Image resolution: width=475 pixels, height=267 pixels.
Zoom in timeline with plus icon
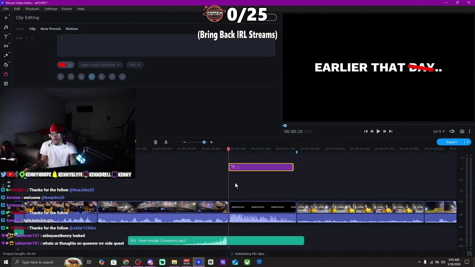[212, 142]
